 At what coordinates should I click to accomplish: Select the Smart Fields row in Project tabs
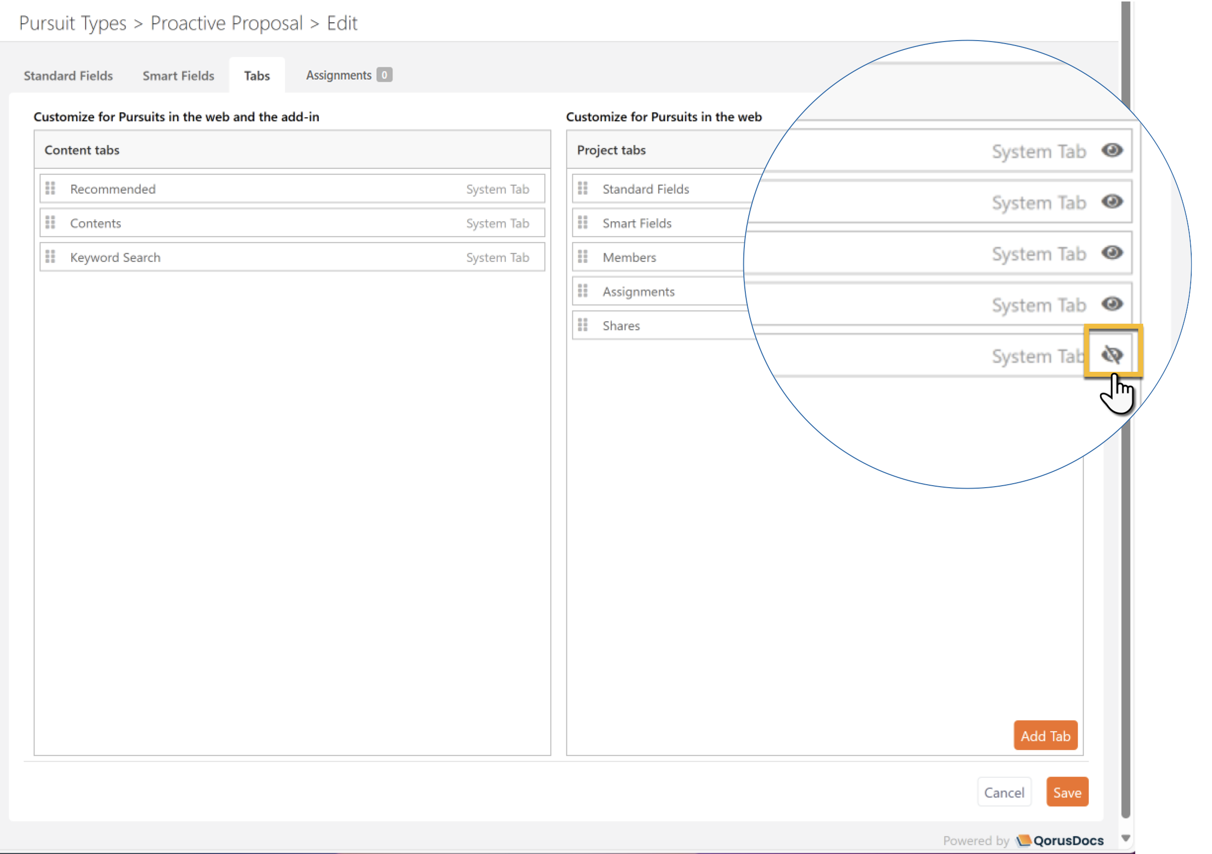tap(636, 223)
